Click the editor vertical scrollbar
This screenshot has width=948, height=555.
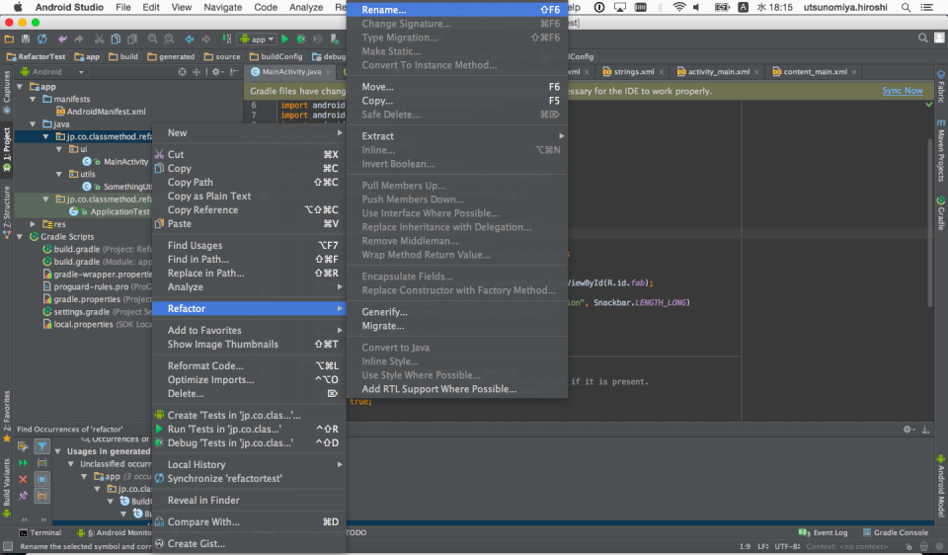[x=930, y=224]
